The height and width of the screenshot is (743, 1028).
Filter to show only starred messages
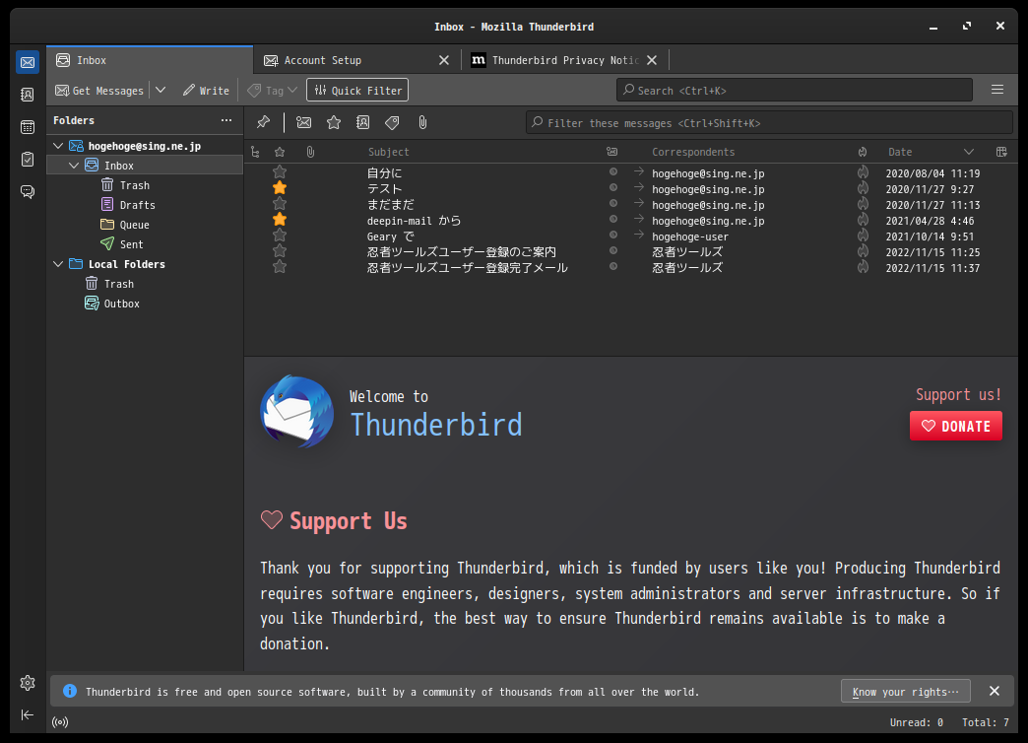[x=334, y=122]
